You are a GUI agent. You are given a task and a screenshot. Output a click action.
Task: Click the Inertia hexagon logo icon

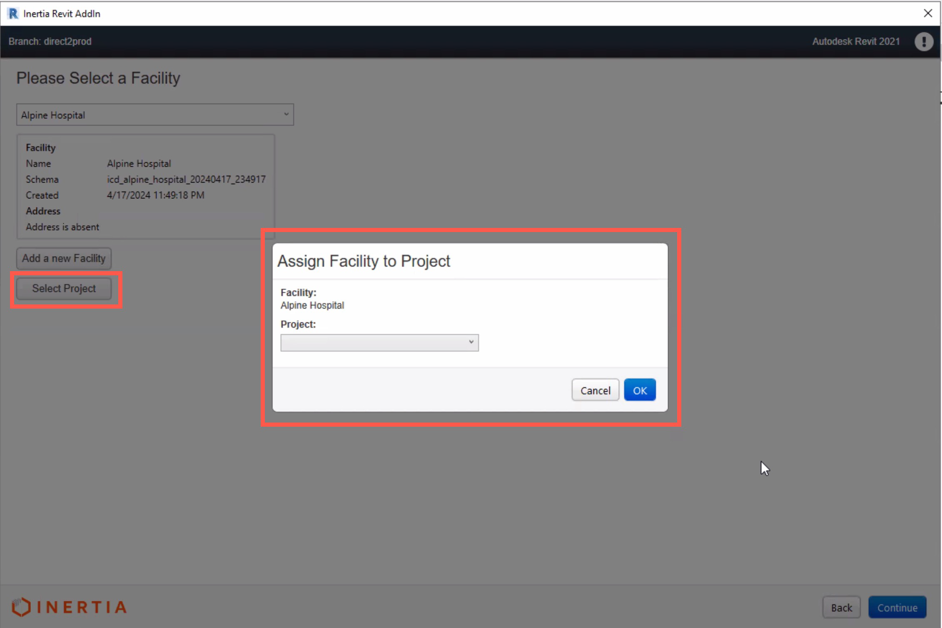coord(21,607)
